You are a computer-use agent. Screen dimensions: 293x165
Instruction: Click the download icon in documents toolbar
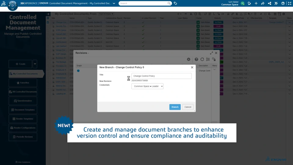click(x=241, y=14)
